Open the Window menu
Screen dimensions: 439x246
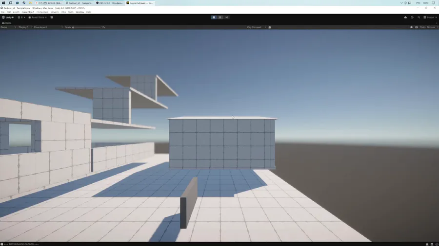coord(80,12)
